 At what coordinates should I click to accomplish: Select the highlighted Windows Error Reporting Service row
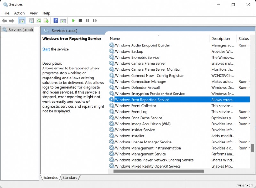coord(179,100)
